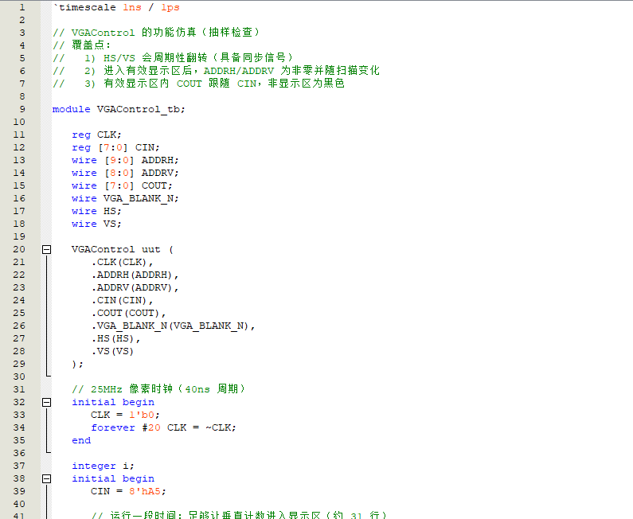Click the '.VS(VS)' port connection
Screen dimensions: 633x519
(x=112, y=351)
